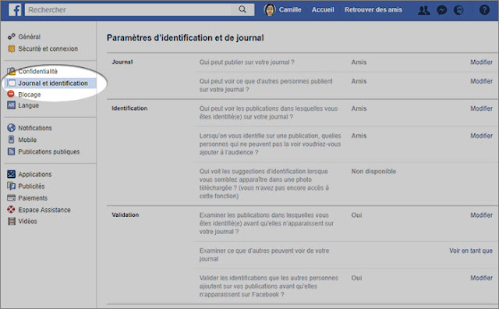
Task: Click 'Amis' value for journal publishing
Action: pos(359,62)
